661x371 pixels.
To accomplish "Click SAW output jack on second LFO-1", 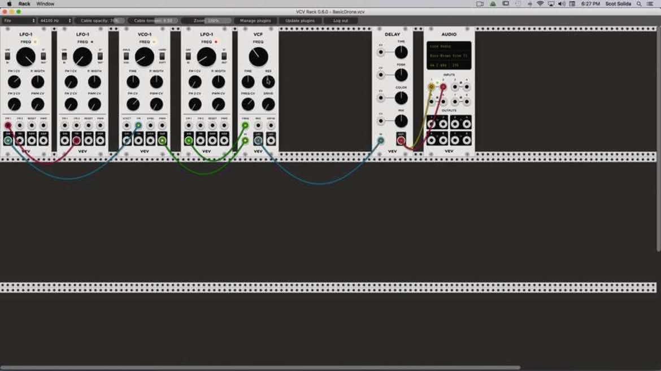I will [88, 141].
